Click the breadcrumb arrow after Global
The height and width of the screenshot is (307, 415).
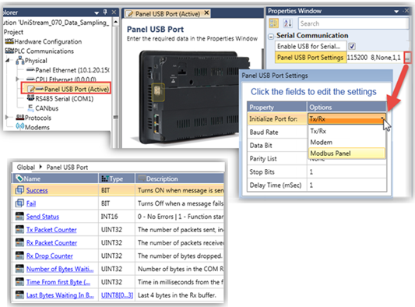tap(40, 167)
